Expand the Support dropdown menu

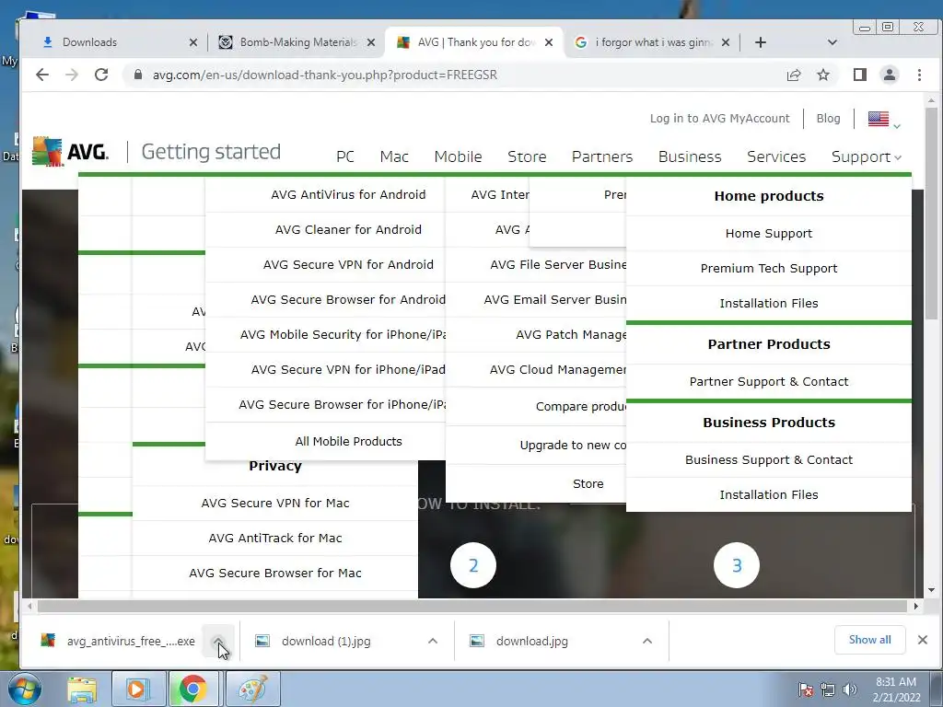pyautogui.click(x=866, y=156)
